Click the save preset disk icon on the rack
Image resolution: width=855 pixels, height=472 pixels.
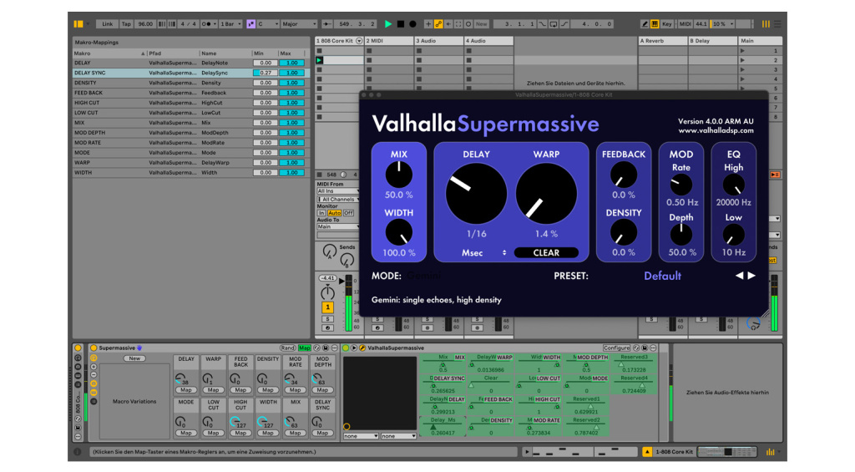click(x=326, y=348)
